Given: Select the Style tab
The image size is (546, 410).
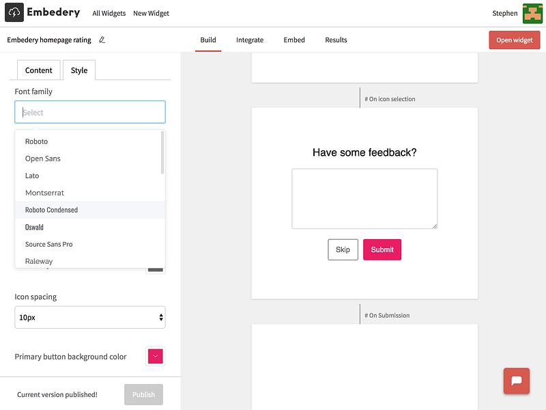Looking at the screenshot, I should click(x=79, y=70).
